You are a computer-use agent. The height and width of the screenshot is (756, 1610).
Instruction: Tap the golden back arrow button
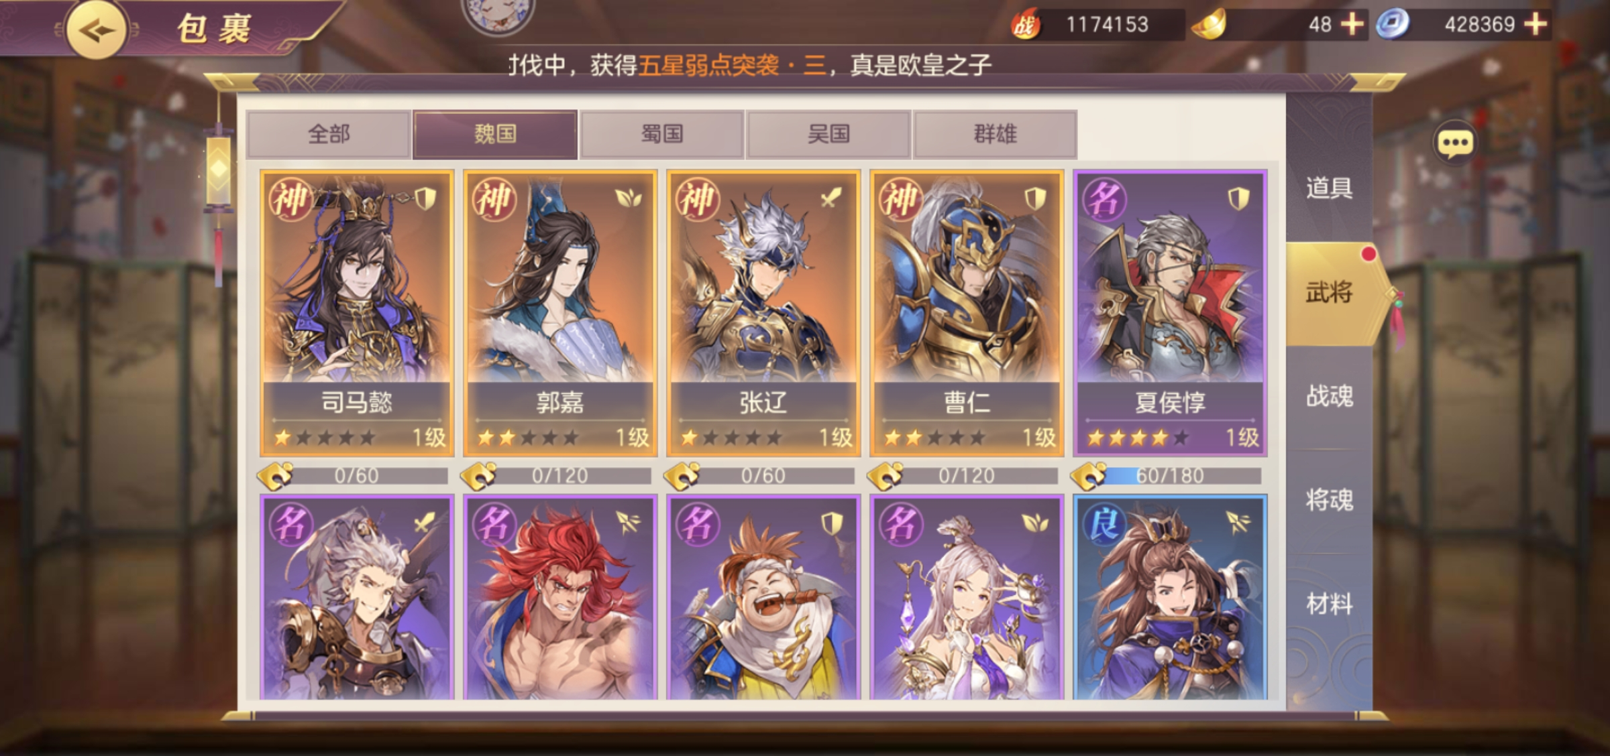(x=96, y=30)
